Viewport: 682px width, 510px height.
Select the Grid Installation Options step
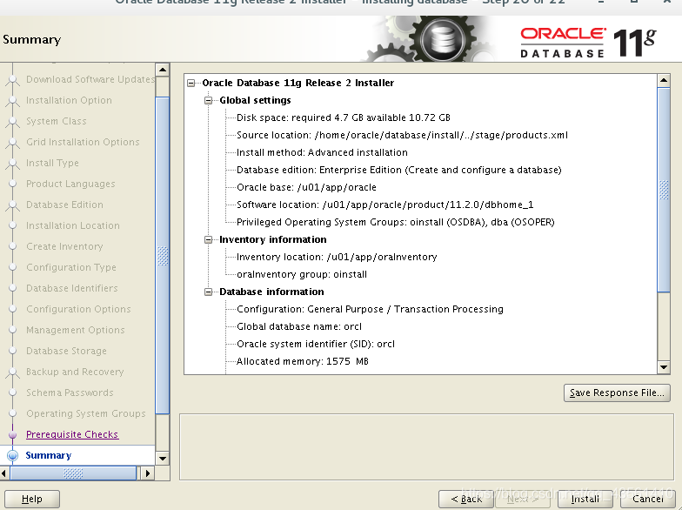pos(84,142)
